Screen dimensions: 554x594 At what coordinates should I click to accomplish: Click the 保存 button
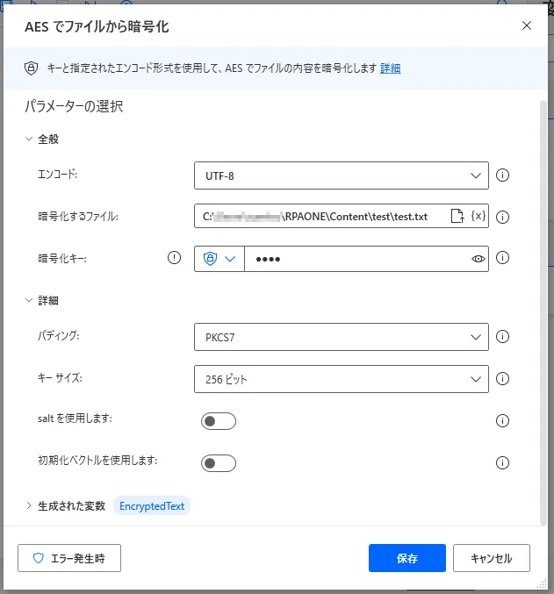(407, 558)
